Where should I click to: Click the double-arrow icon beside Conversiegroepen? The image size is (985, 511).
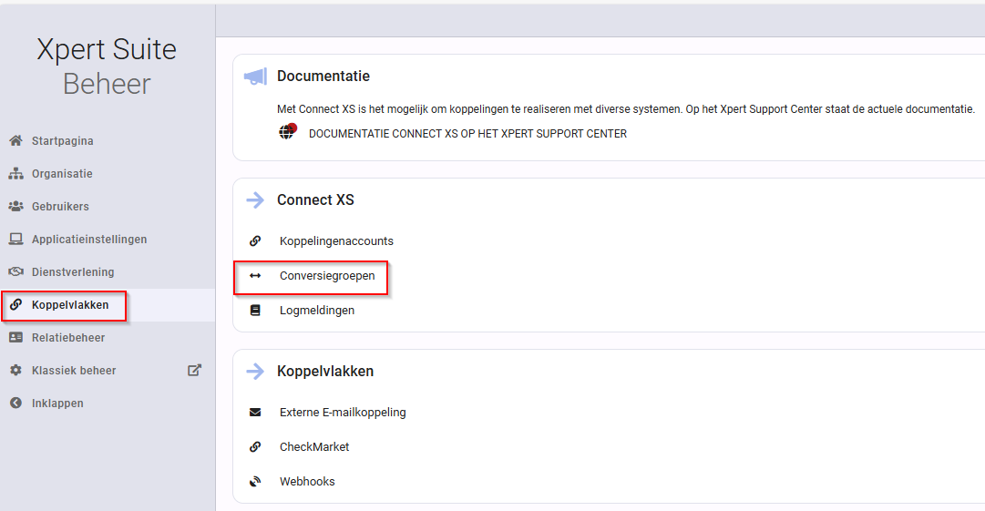(255, 276)
